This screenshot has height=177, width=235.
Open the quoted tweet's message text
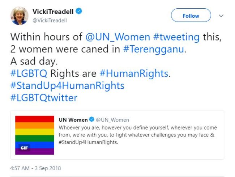tap(137, 135)
